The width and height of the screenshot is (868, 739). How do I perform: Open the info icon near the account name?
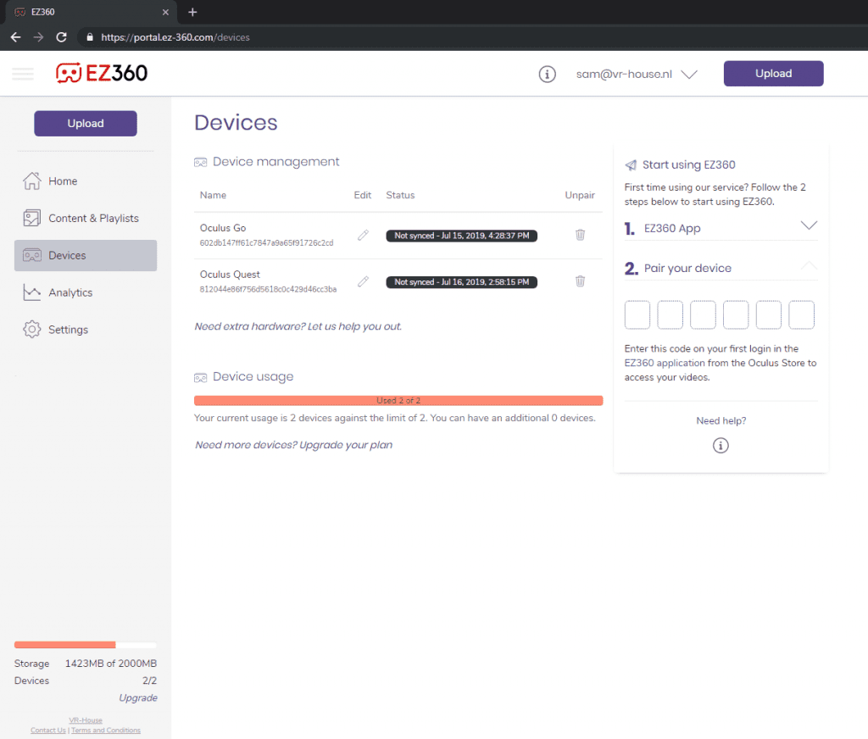coord(547,74)
